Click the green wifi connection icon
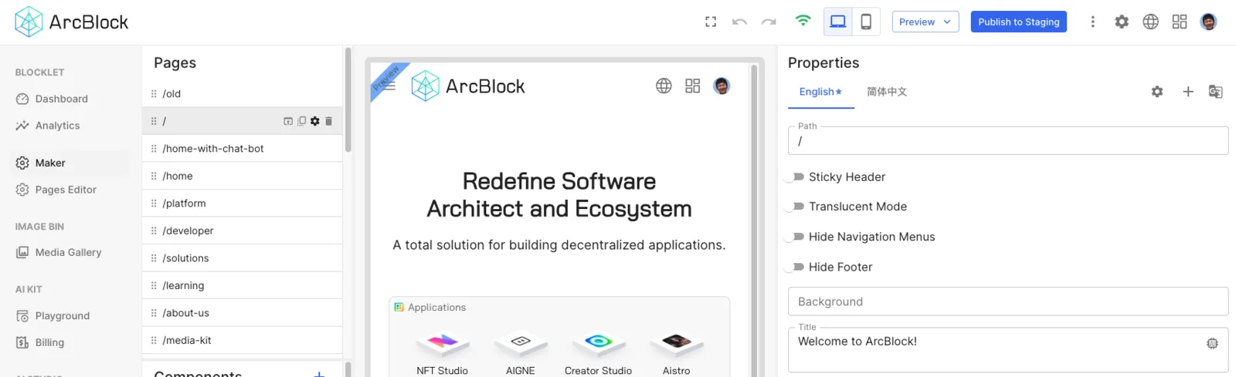This screenshot has height=377, width=1236. 803,21
